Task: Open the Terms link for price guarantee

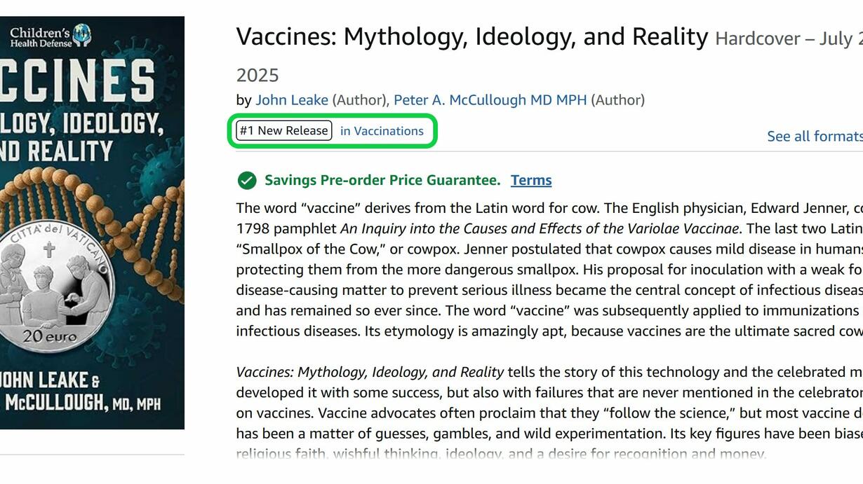Action: (531, 181)
